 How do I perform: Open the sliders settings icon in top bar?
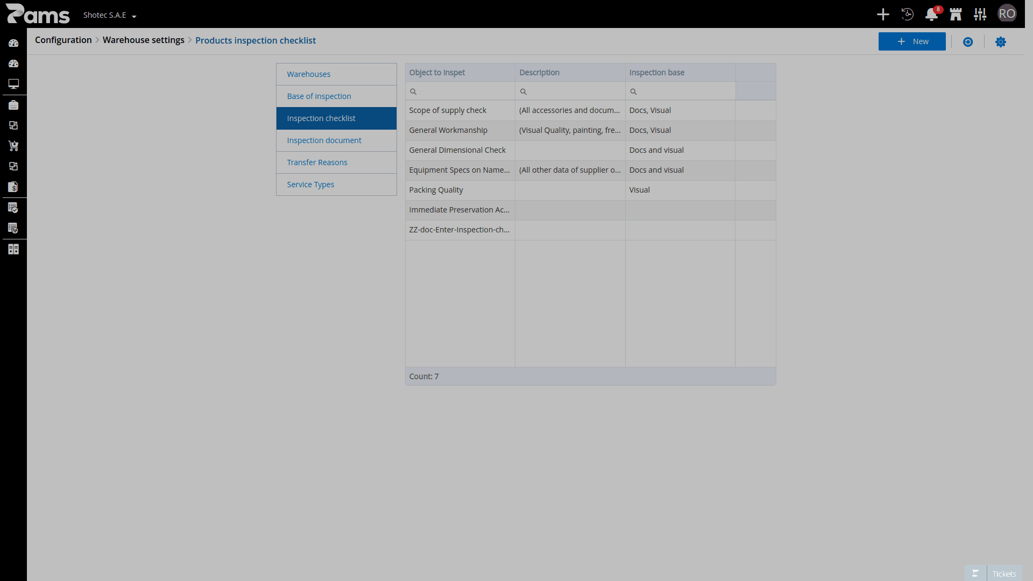980,15
